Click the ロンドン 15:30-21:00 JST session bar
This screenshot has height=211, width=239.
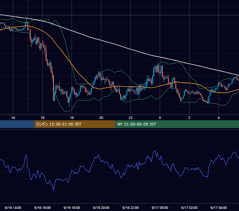coord(75,124)
